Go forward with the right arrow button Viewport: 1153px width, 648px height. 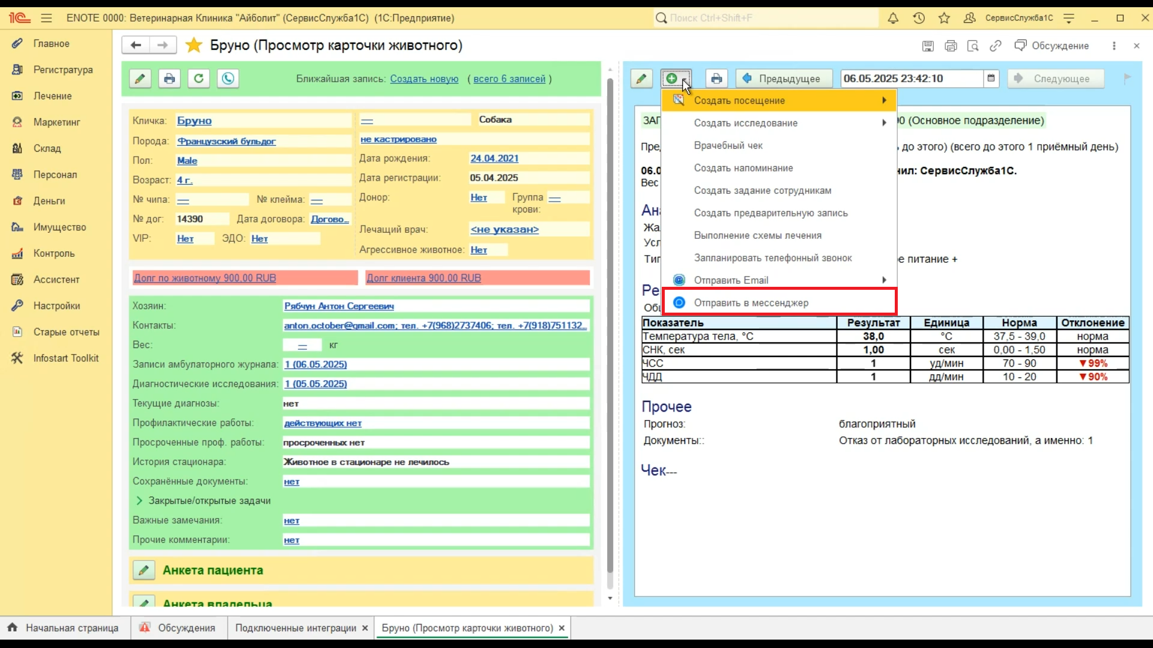tap(163, 45)
